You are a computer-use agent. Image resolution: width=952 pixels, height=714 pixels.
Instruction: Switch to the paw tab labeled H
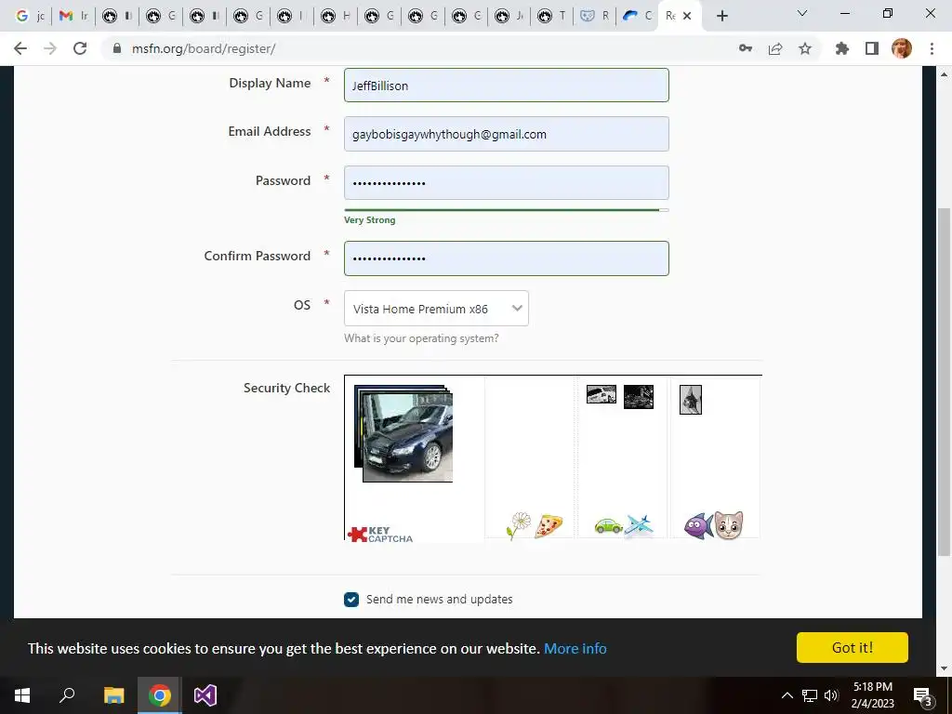pos(335,16)
